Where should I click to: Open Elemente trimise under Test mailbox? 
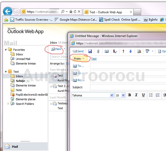pyautogui.click(x=23, y=85)
